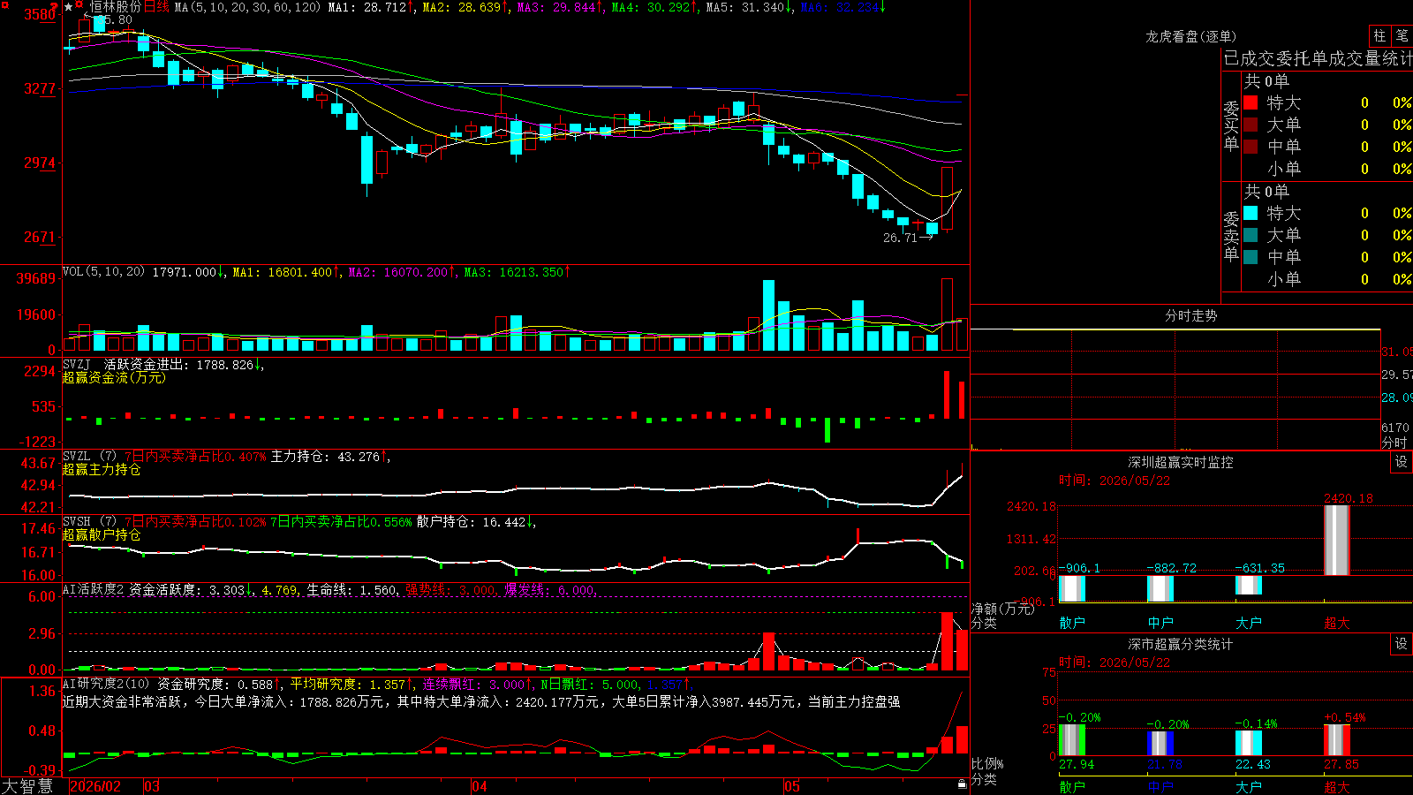Image resolution: width=1413 pixels, height=795 pixels.
Task: Click the 超大 label in 深市超赢分类统计
Action: click(x=1337, y=787)
